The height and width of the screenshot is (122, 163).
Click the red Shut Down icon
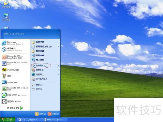point(50,114)
